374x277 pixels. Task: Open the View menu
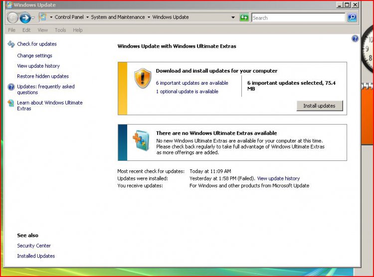tap(43, 30)
